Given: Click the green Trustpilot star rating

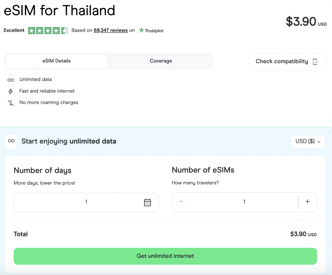Looking at the screenshot, I should pyautogui.click(x=48, y=30).
